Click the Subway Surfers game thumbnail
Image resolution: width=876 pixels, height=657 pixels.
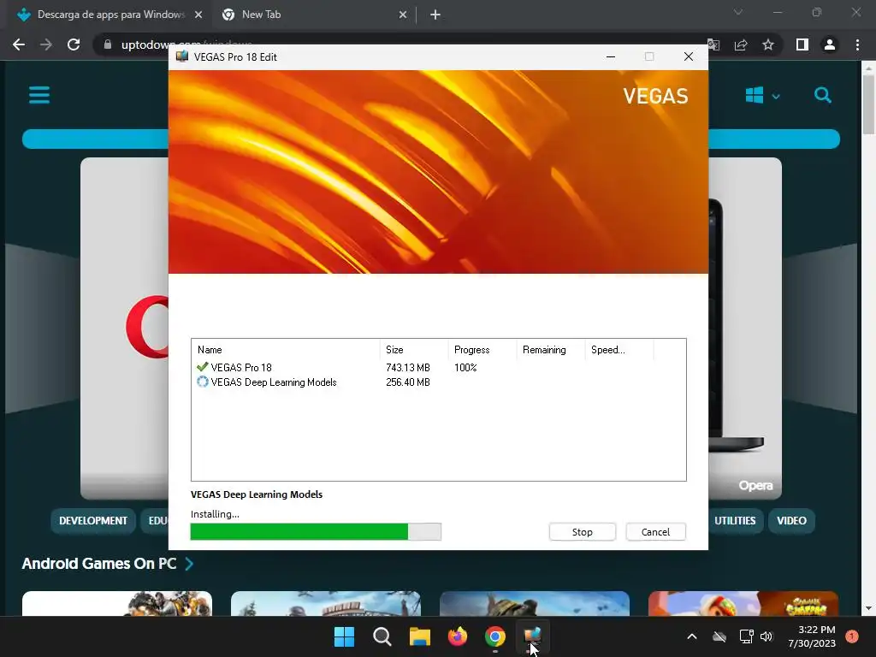click(743, 604)
